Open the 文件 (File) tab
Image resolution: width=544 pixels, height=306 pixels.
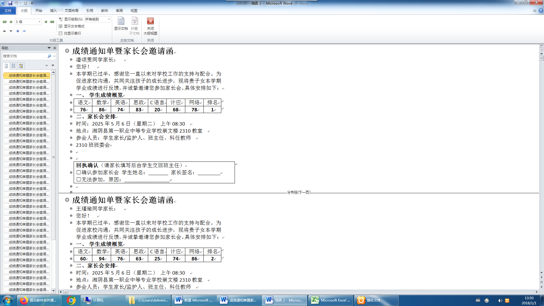[x=8, y=11]
